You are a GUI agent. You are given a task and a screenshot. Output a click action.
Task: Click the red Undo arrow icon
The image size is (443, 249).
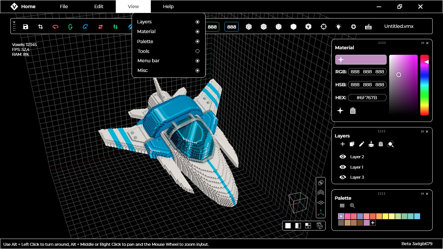55,27
